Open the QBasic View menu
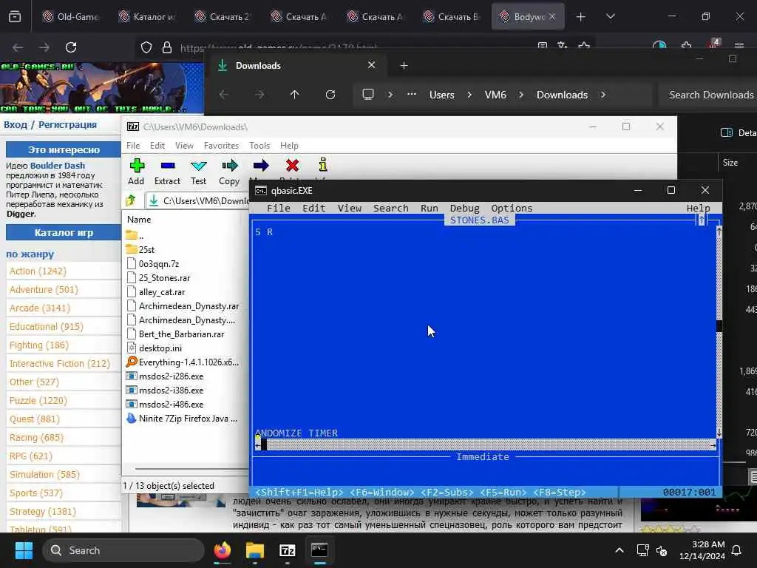757x568 pixels. pos(350,208)
